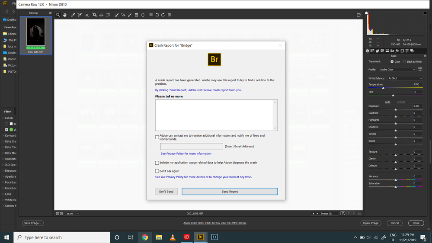Viewport: 432px width, 243px height.
Task: Click the Cancel button in Camera Raw
Action: coord(394,223)
